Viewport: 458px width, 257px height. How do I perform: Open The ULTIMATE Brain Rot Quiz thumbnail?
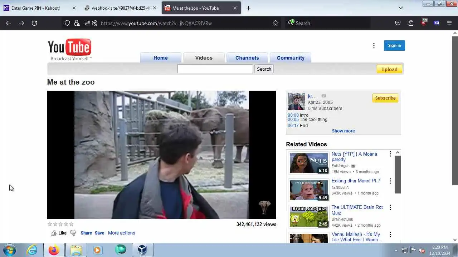click(309, 217)
